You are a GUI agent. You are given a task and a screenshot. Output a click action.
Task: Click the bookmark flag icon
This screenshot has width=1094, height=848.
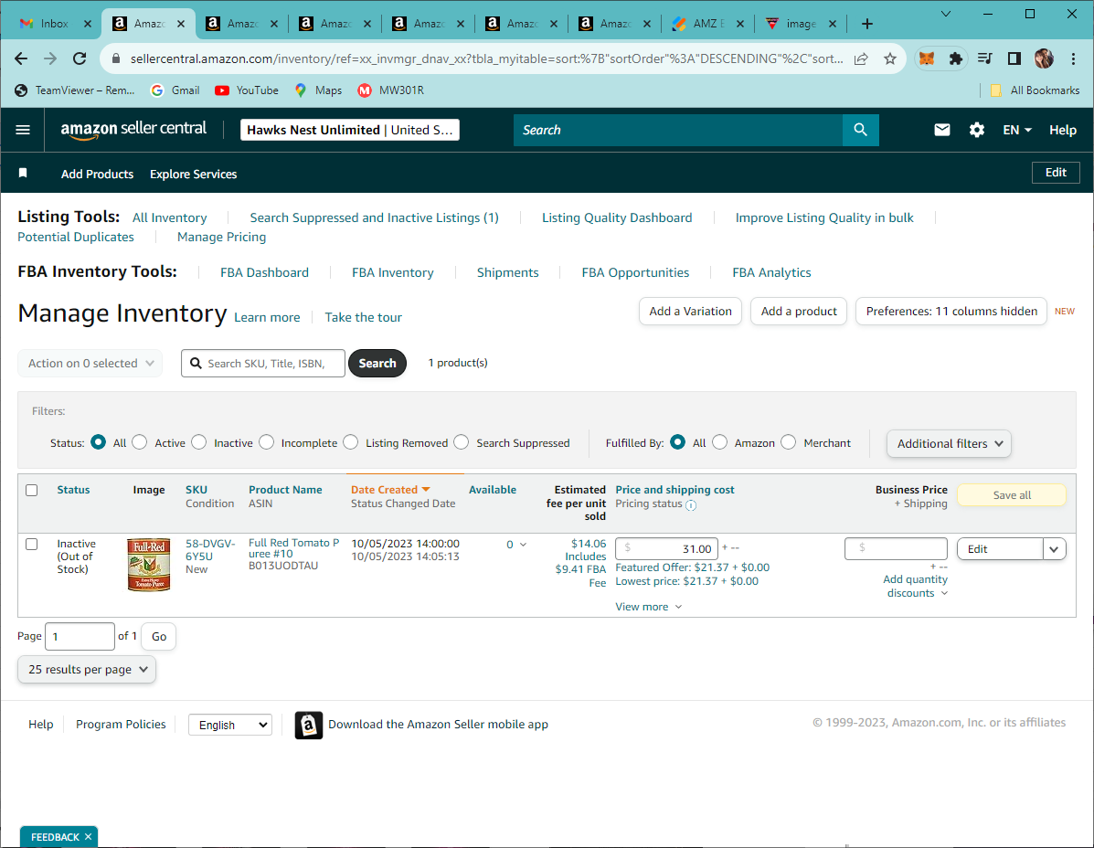[x=23, y=173]
